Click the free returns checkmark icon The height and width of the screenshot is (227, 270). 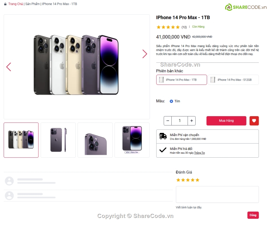coord(163,150)
